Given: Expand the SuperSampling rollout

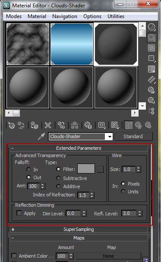Looking at the screenshot, I should click(x=79, y=229).
